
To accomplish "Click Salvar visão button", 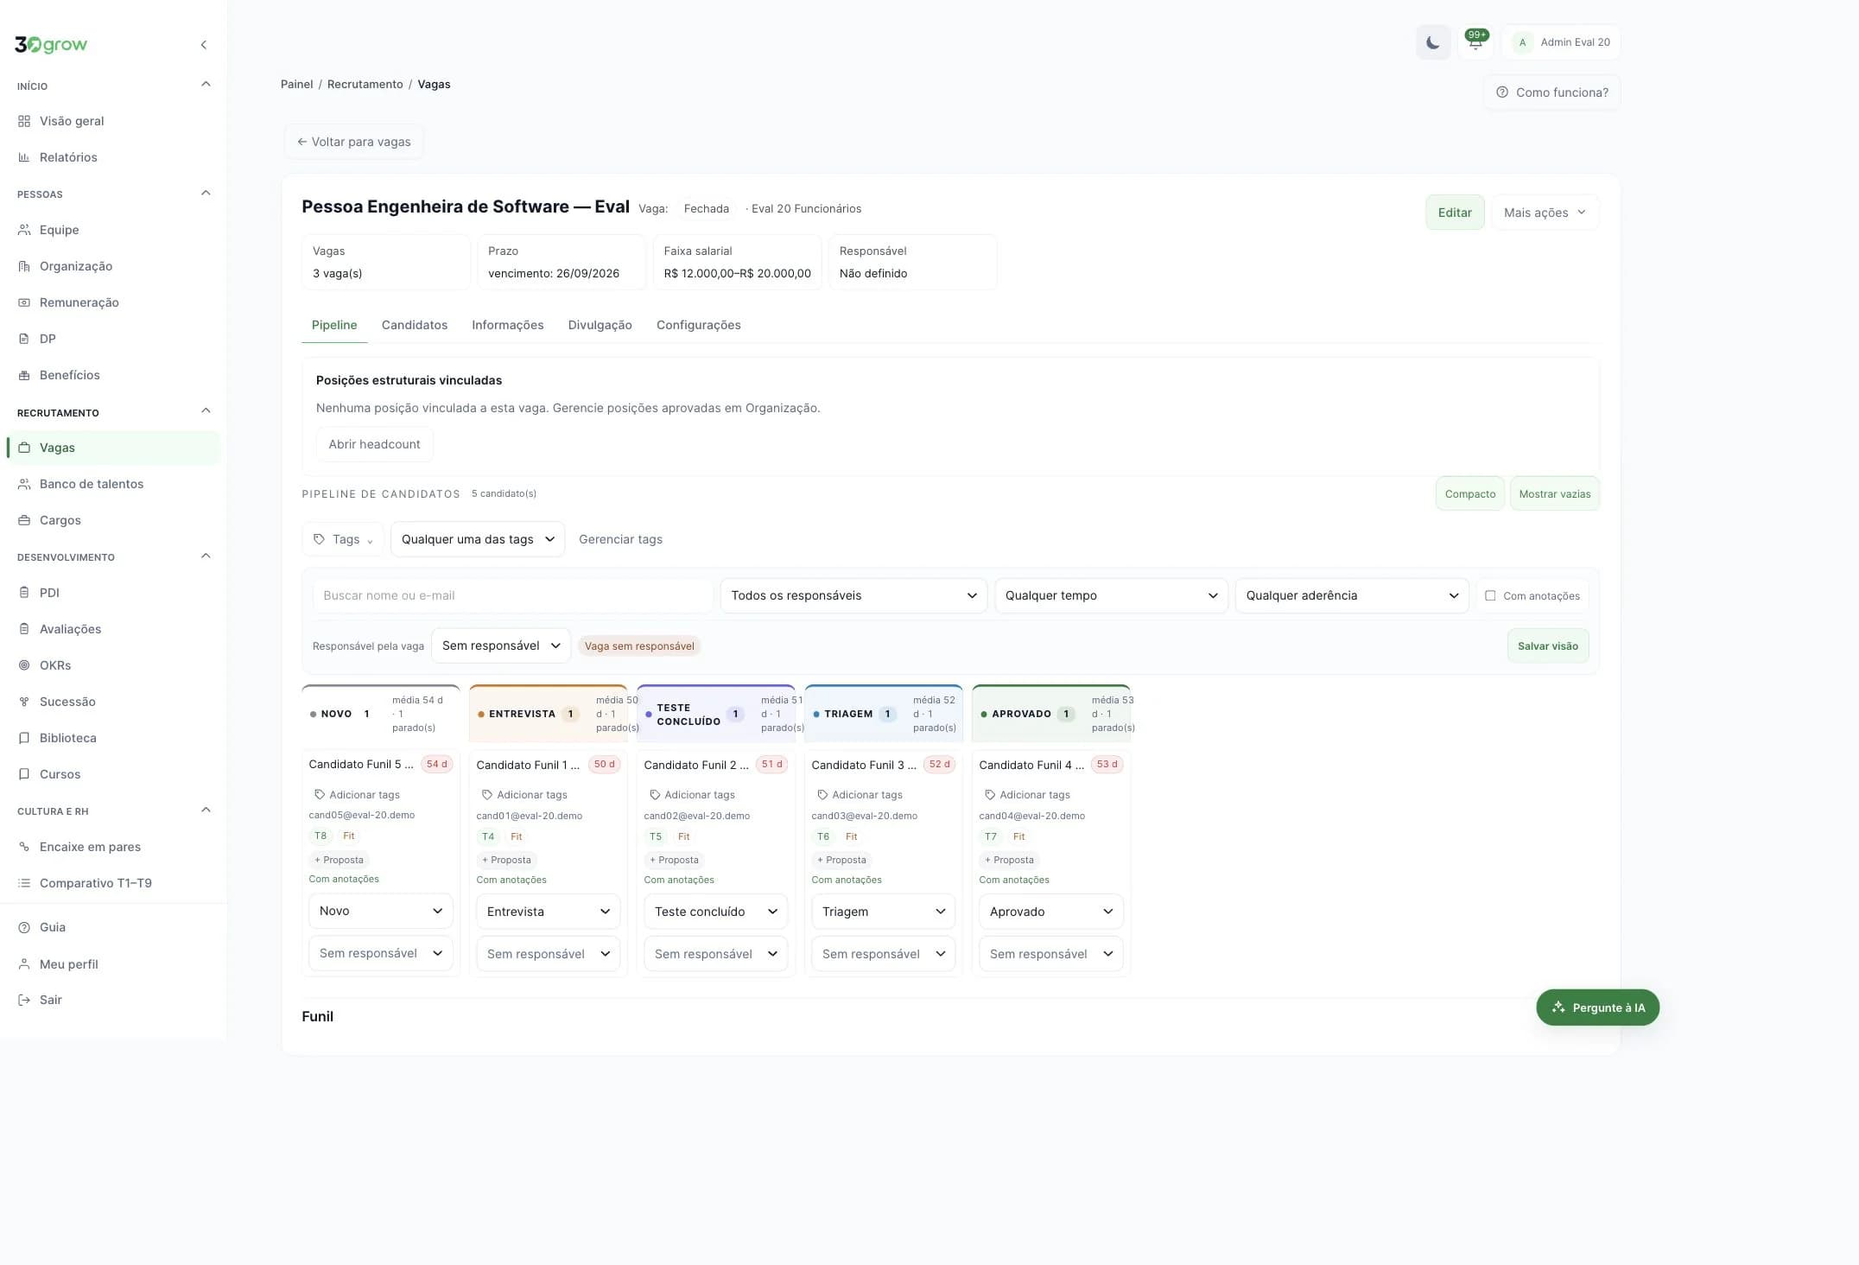I will [1547, 645].
